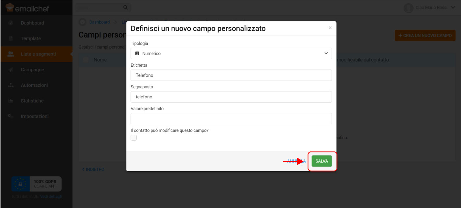This screenshot has width=461, height=208.
Task: Click the Dashboard gauge icon in sidebar
Action: pyautogui.click(x=11, y=23)
